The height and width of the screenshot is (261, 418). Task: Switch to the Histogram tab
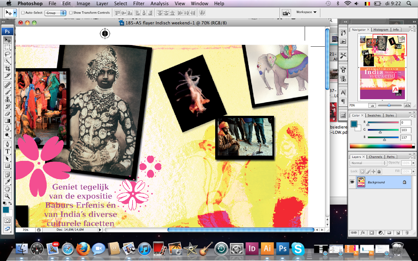[x=381, y=29]
